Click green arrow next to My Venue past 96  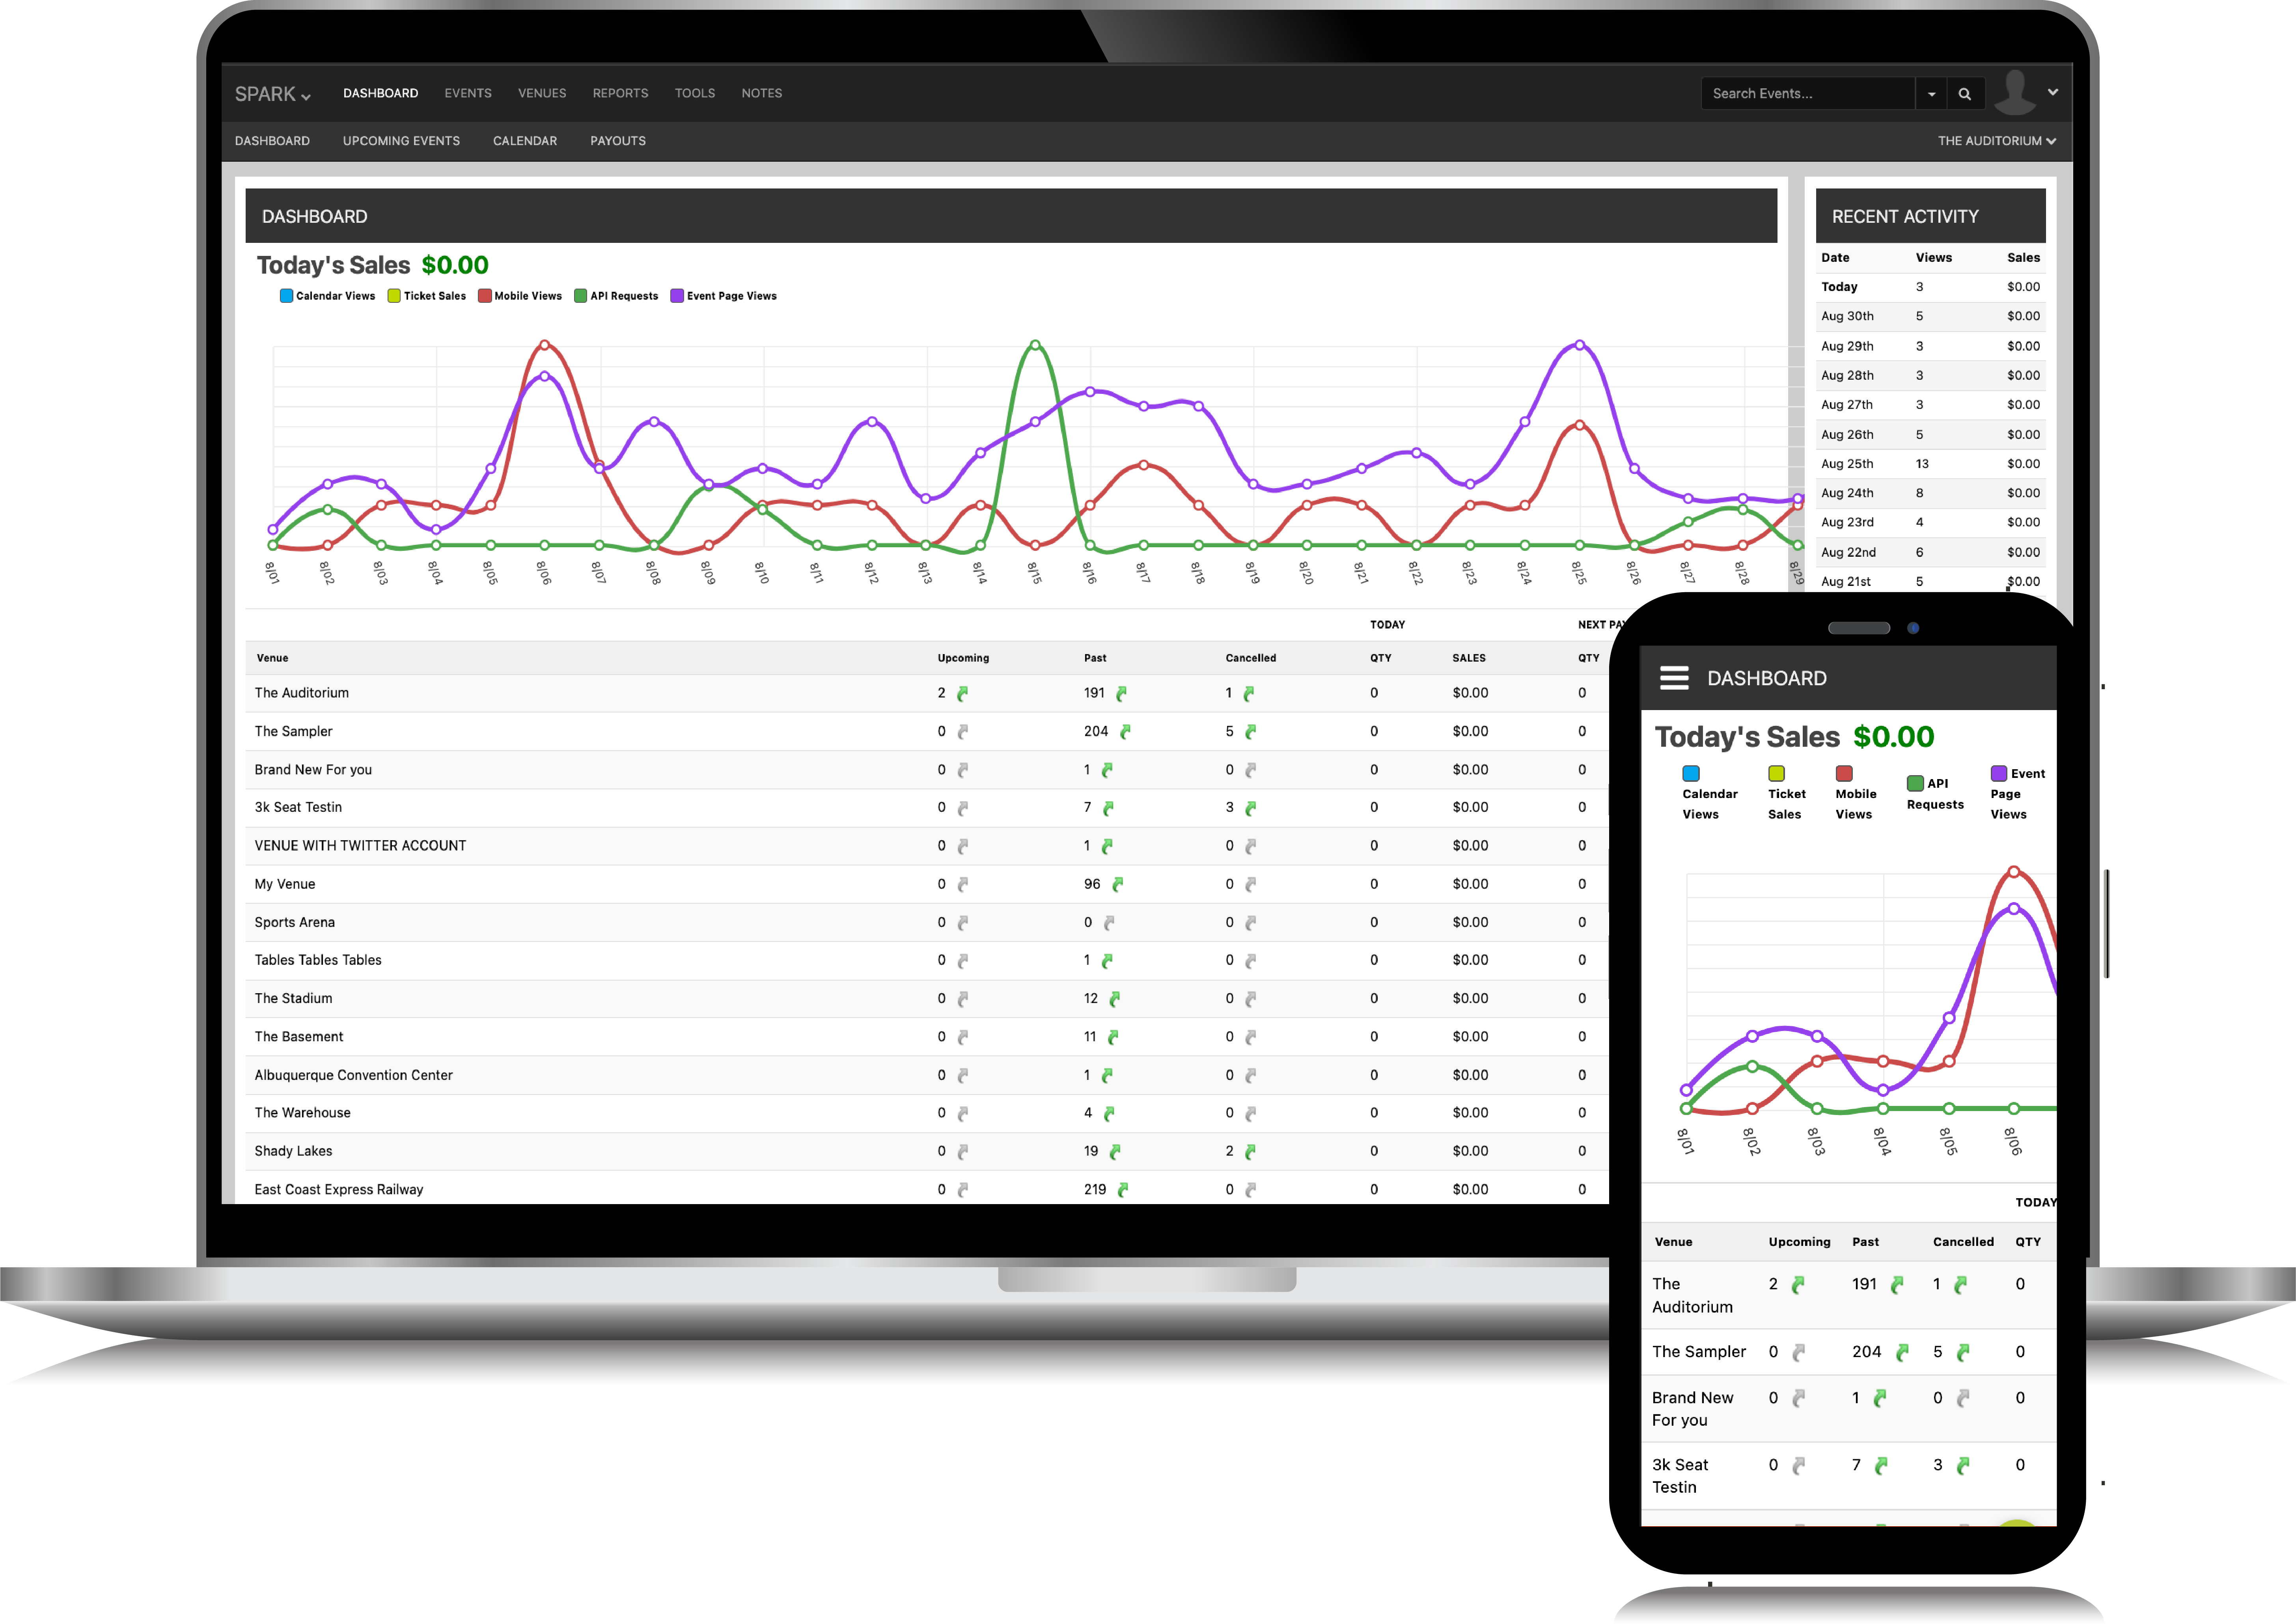click(x=1118, y=884)
